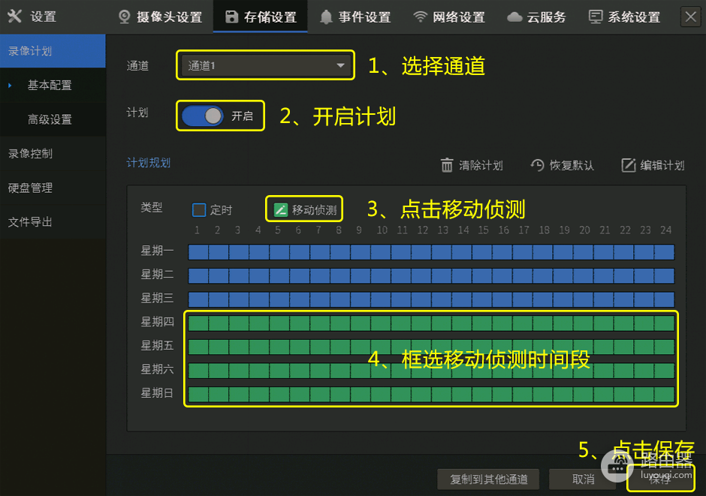The height and width of the screenshot is (496, 706).
Task: Click the edit pencil icon for 编辑计划
Action: (x=628, y=165)
